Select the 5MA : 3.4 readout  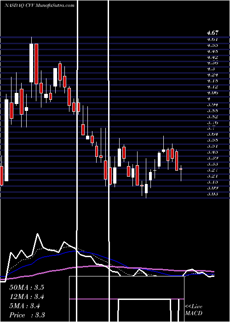pos(25,306)
